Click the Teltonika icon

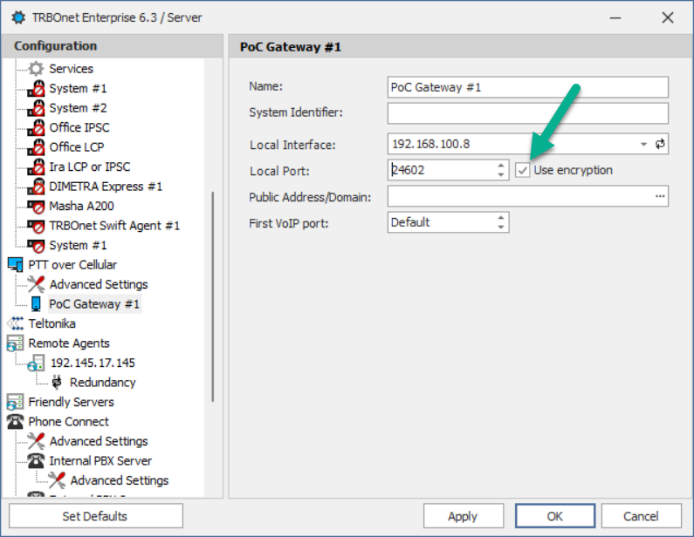[16, 323]
